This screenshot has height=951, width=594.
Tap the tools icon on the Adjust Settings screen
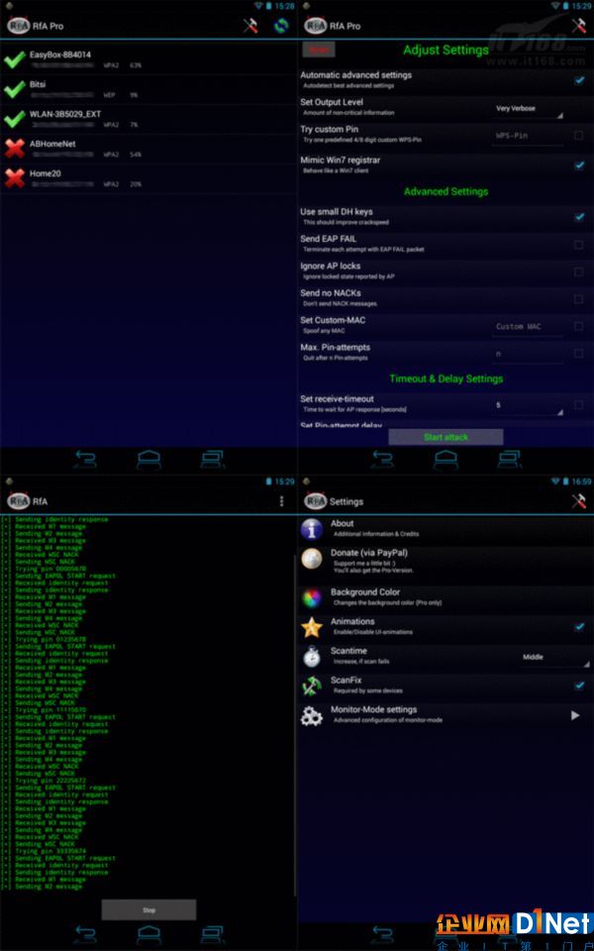[x=579, y=26]
